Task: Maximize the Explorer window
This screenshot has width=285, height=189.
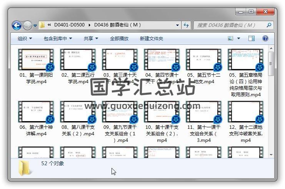Action: 251,12
